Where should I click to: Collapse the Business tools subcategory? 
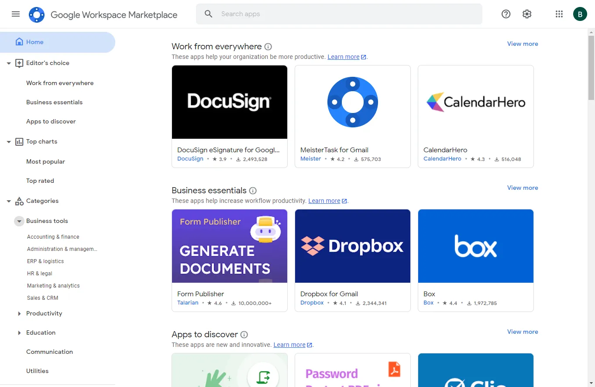pos(19,221)
